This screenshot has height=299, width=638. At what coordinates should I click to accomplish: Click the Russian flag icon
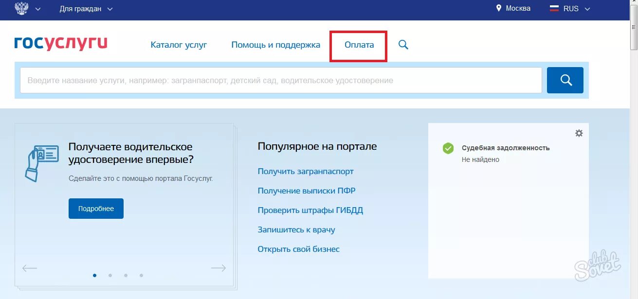point(554,9)
